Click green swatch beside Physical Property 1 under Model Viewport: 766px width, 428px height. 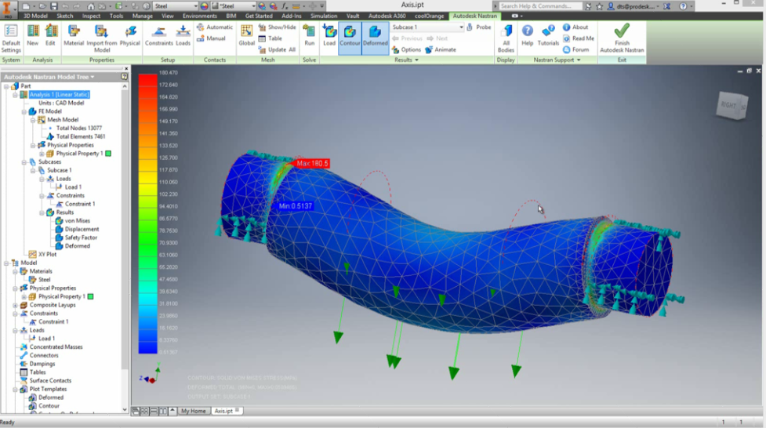click(90, 296)
